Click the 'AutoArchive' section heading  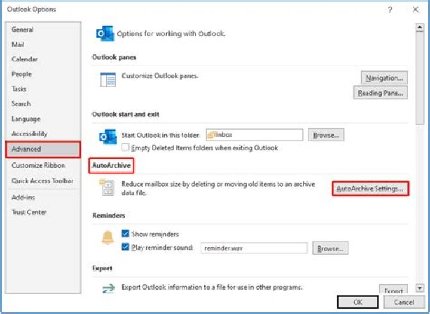tap(111, 165)
